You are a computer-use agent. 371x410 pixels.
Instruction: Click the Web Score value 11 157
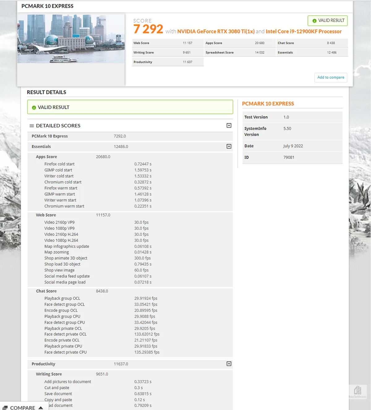187,43
